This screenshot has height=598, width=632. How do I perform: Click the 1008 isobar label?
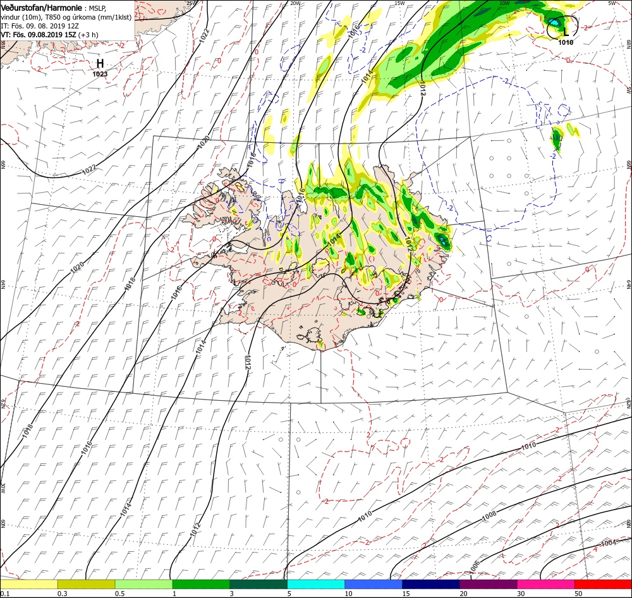point(489,516)
